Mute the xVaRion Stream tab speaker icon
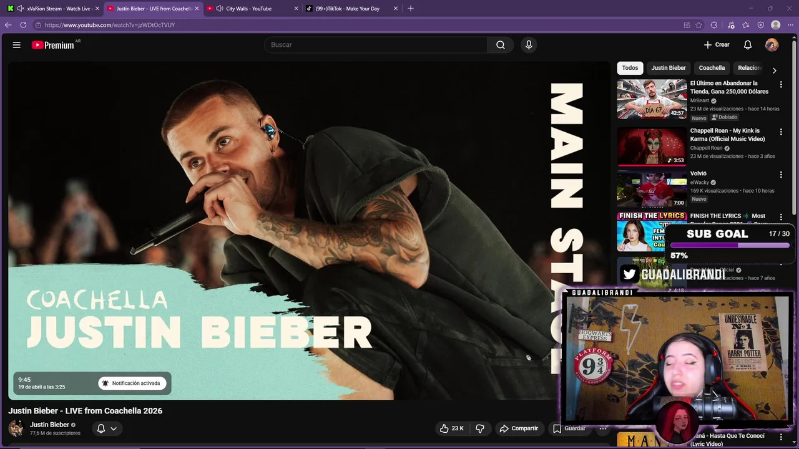This screenshot has height=449, width=799. [x=21, y=9]
